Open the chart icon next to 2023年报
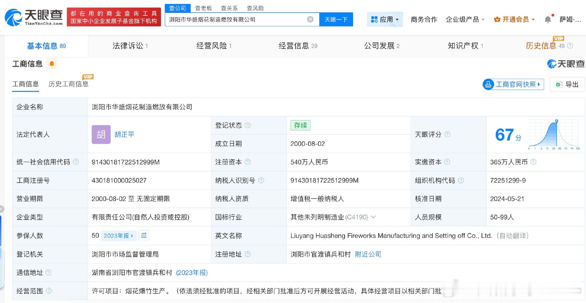Viewport: 586px width, 303px height. tap(144, 235)
